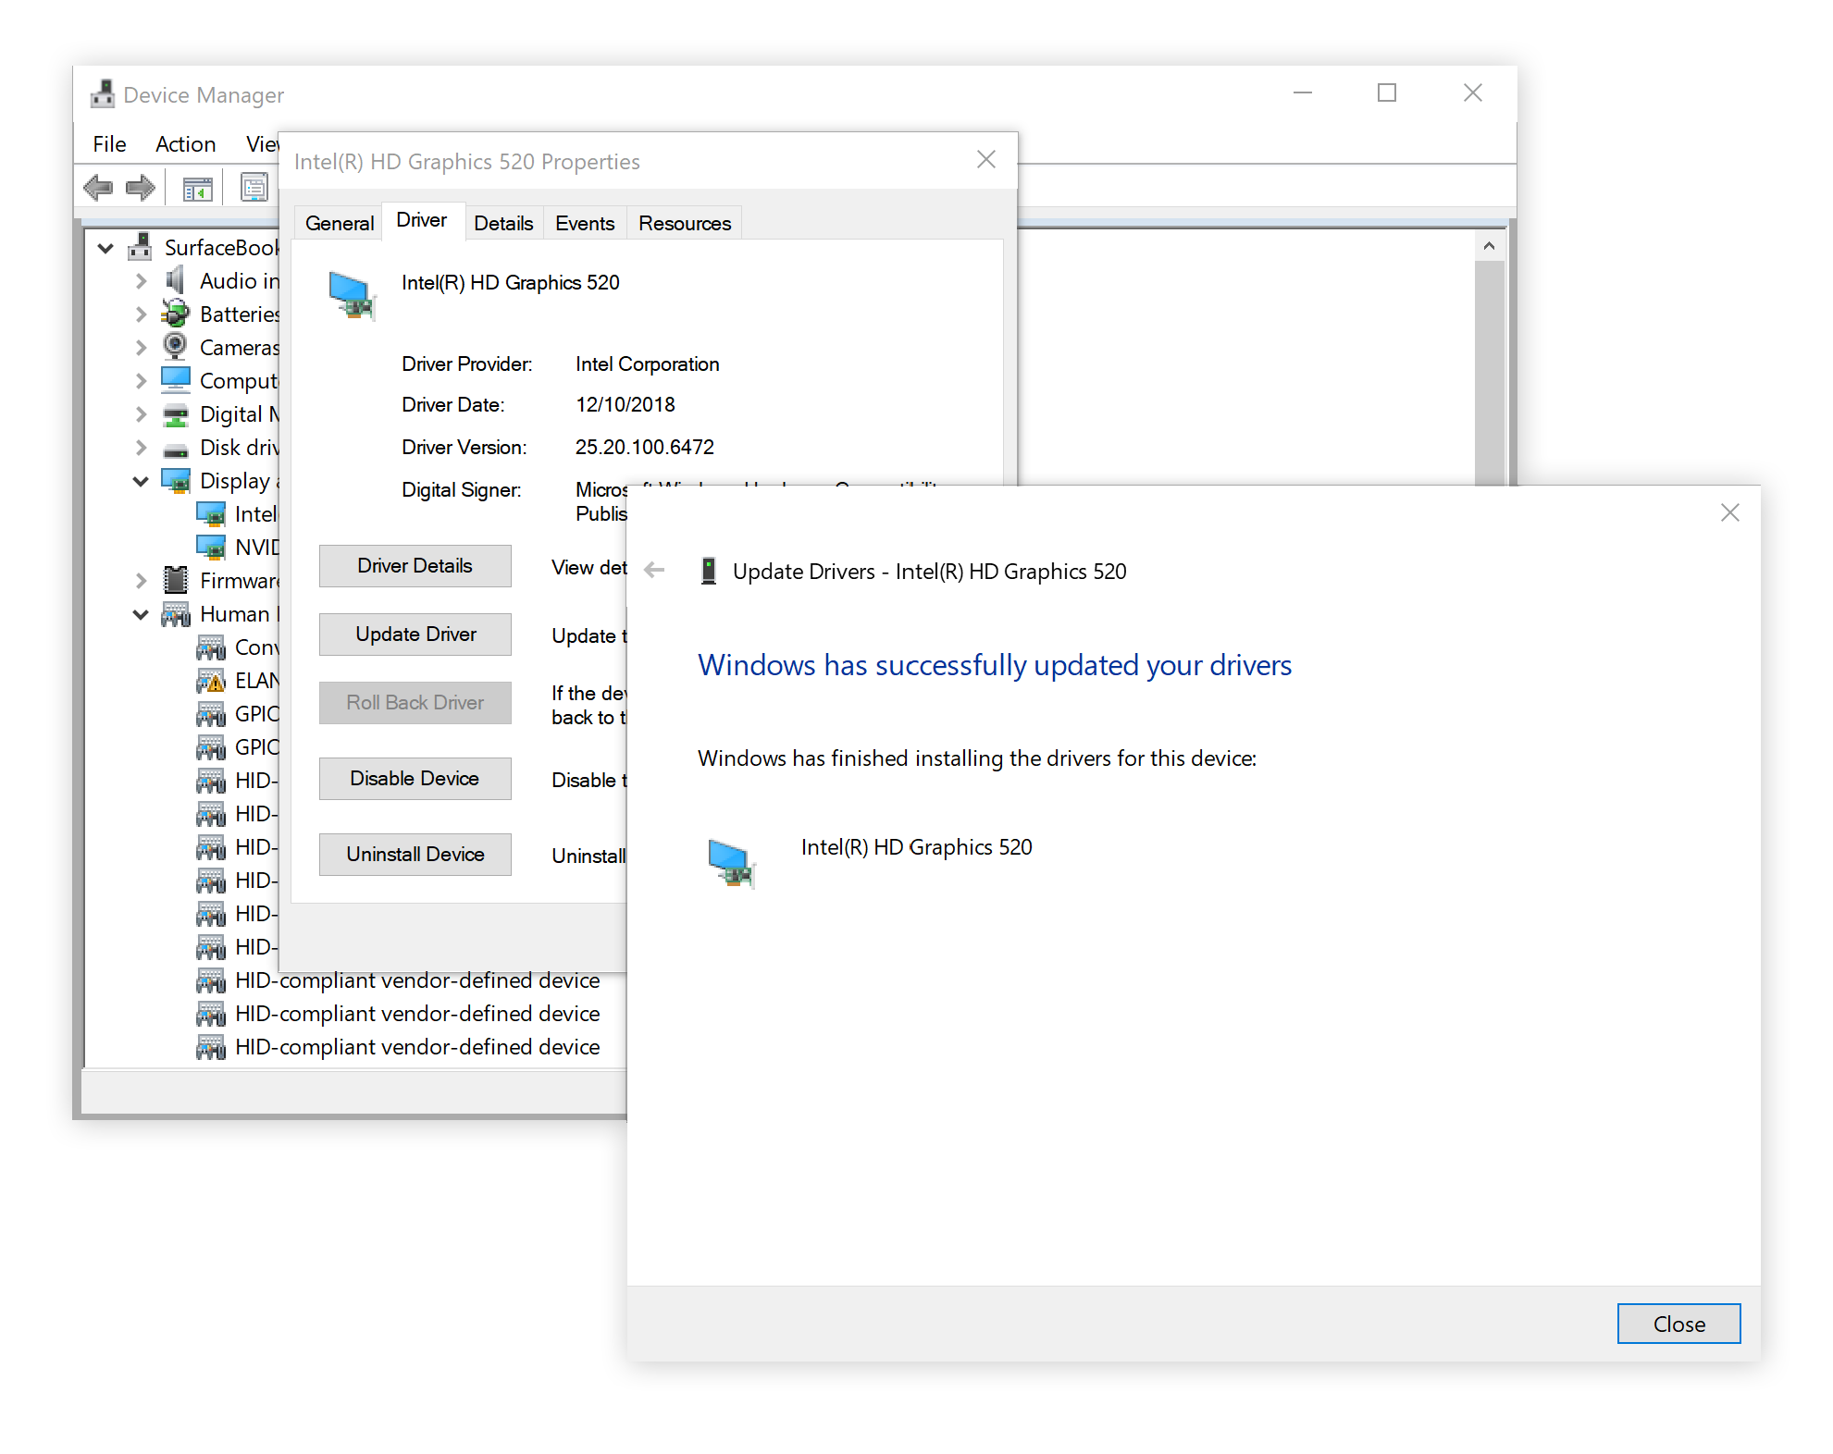Click the properties toolbar icon in Device Manager
Viewport: 1833px width, 1454px height.
tap(254, 188)
